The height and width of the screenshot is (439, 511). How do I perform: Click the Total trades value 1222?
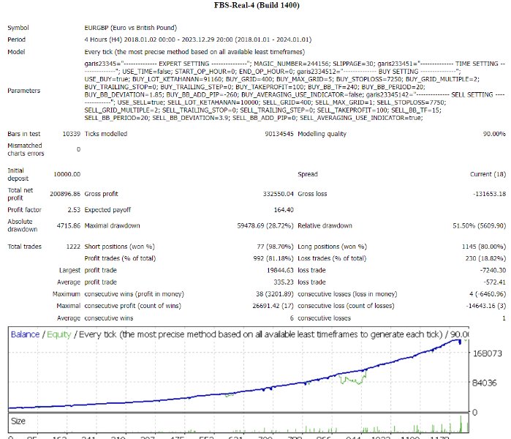71,246
